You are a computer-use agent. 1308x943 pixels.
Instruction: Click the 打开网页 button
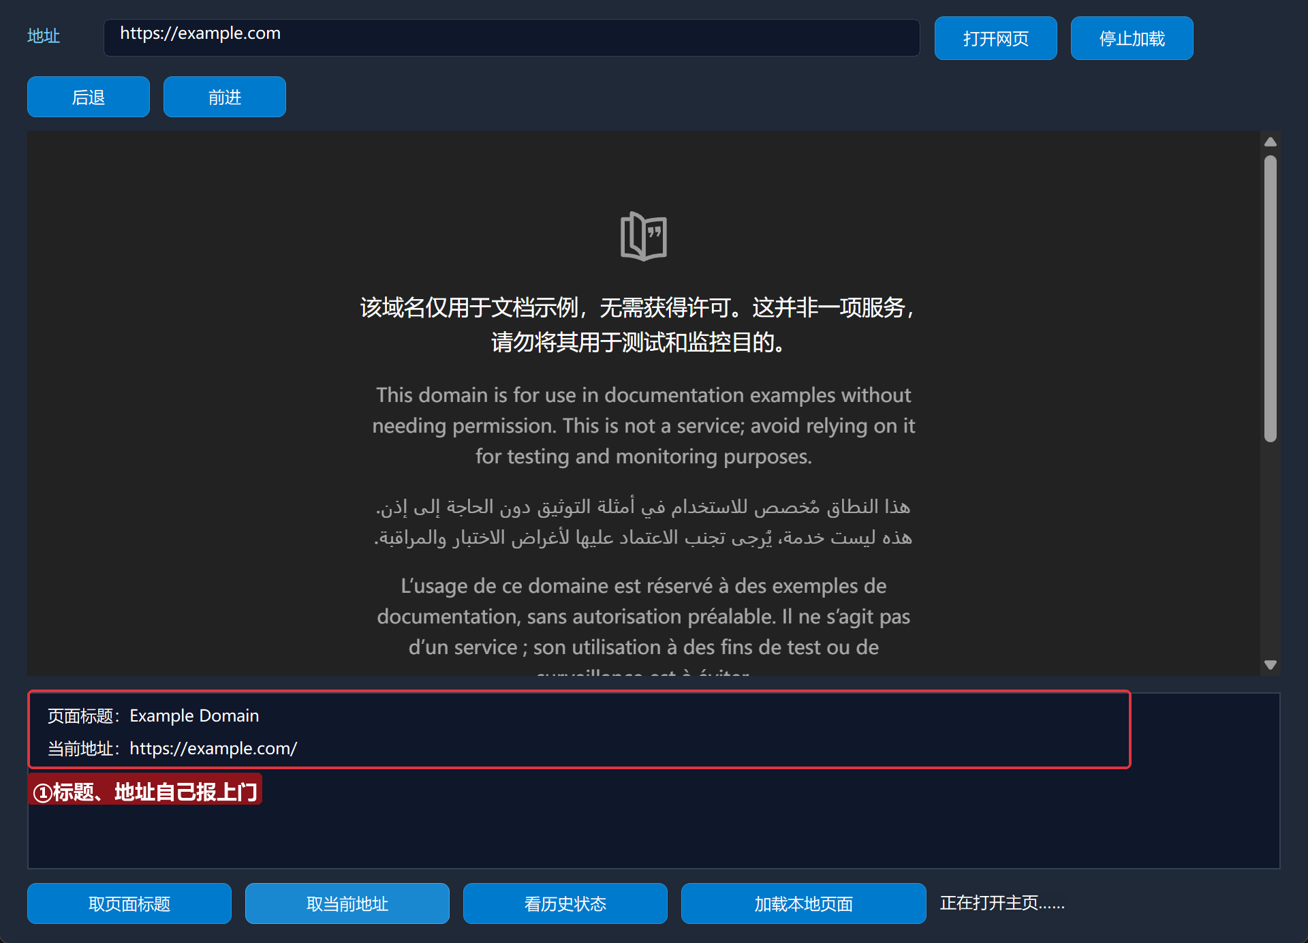995,38
